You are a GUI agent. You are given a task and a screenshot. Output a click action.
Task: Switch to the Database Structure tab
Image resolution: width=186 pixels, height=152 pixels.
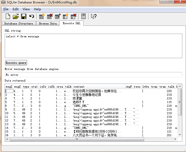(19, 23)
